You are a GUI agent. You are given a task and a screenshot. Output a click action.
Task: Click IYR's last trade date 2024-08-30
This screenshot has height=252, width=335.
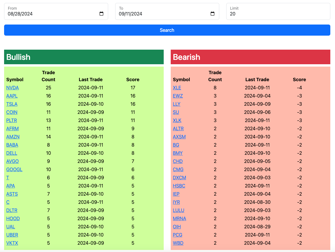pos(257,202)
